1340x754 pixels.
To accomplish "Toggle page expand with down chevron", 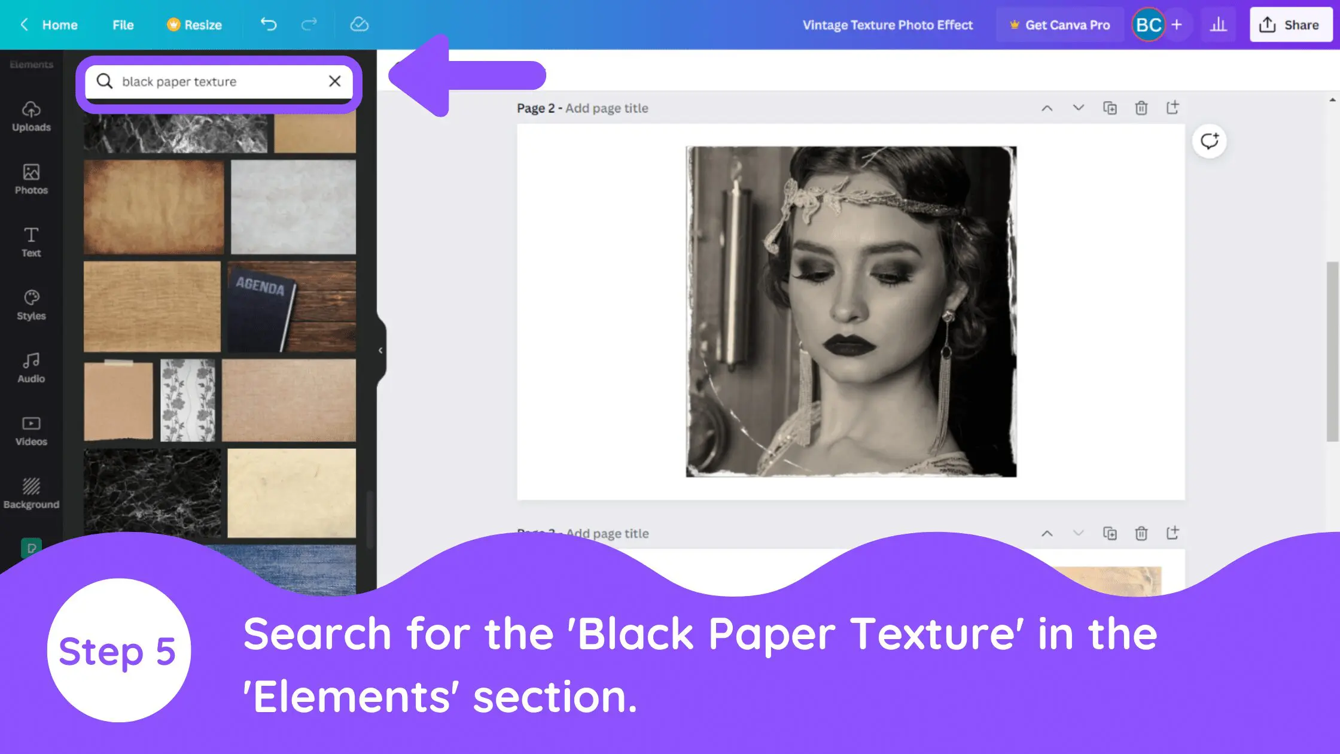I will pos(1079,108).
